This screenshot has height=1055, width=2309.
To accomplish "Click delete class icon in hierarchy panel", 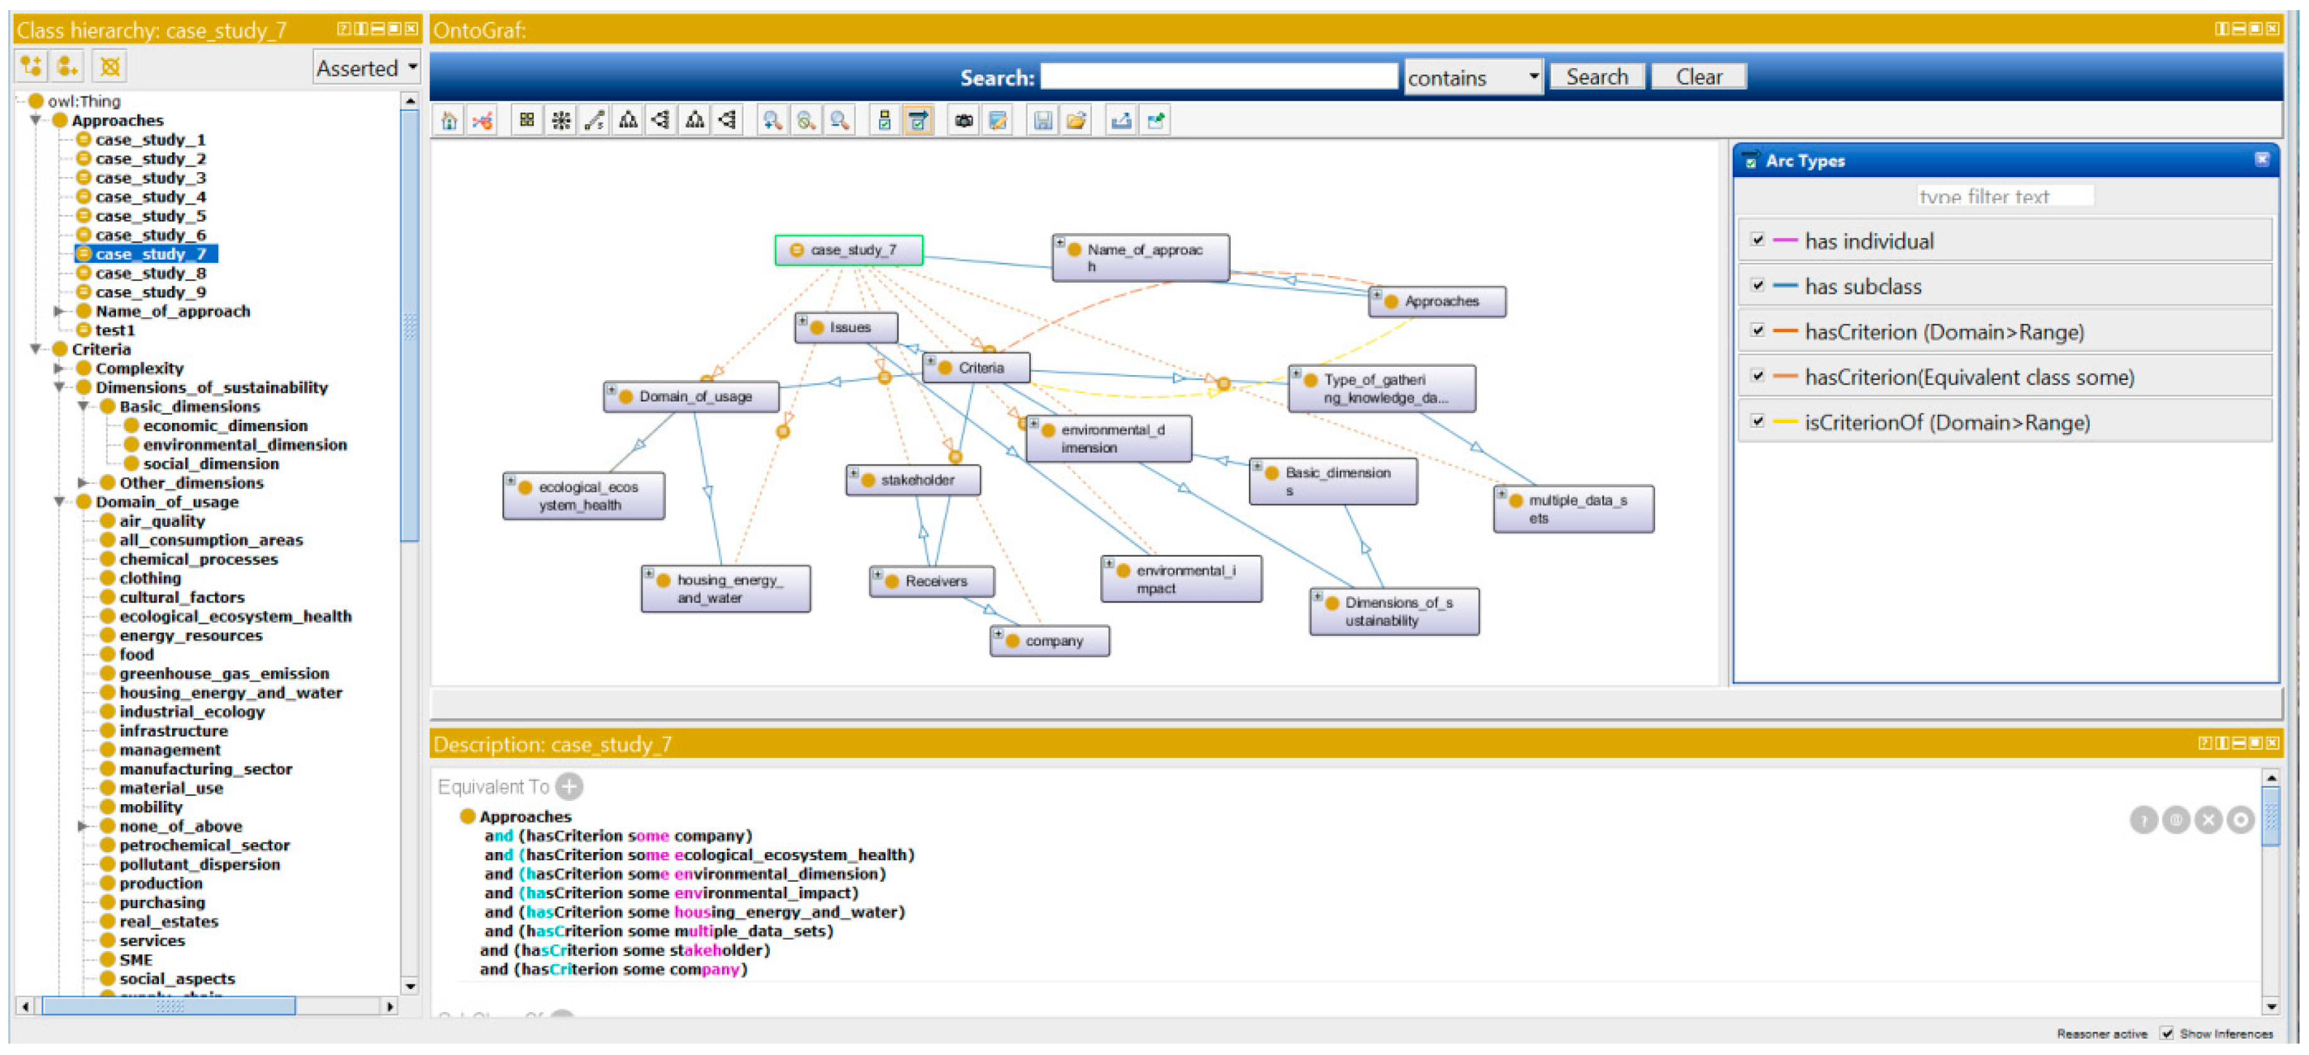I will tap(109, 66).
